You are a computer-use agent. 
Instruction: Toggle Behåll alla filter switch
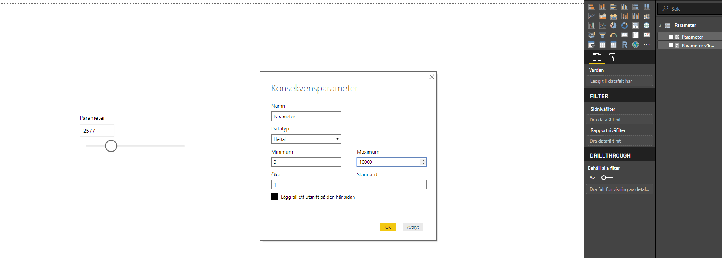607,178
